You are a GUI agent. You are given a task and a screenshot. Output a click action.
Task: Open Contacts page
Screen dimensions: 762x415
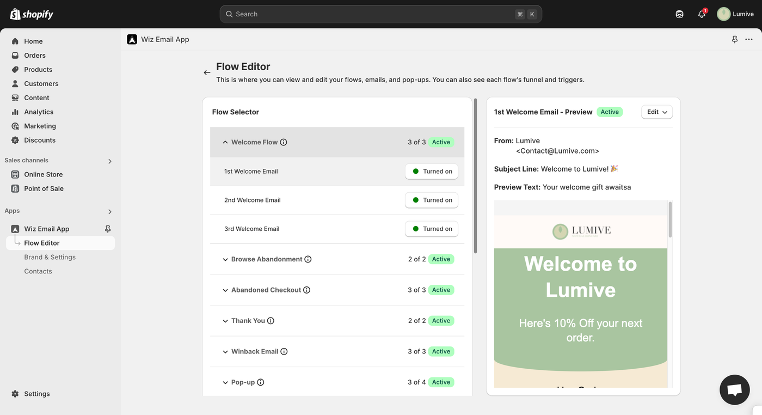pyautogui.click(x=38, y=271)
